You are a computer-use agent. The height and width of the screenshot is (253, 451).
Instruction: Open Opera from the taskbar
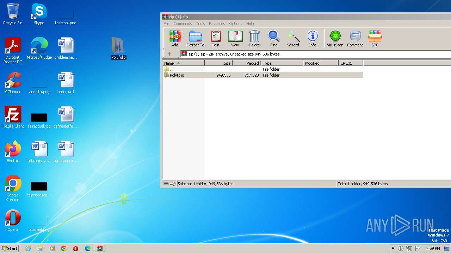coord(75,248)
